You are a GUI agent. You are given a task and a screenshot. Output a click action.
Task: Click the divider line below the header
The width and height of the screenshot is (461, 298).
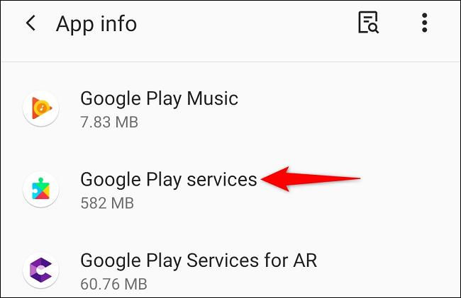(230, 62)
